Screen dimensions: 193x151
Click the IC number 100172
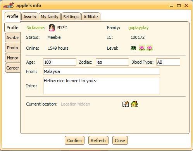(138, 37)
